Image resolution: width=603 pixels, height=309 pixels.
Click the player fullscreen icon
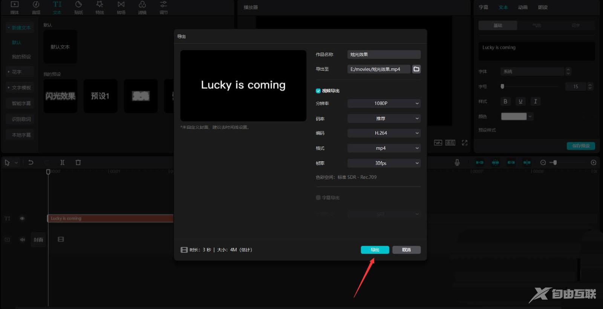(464, 143)
